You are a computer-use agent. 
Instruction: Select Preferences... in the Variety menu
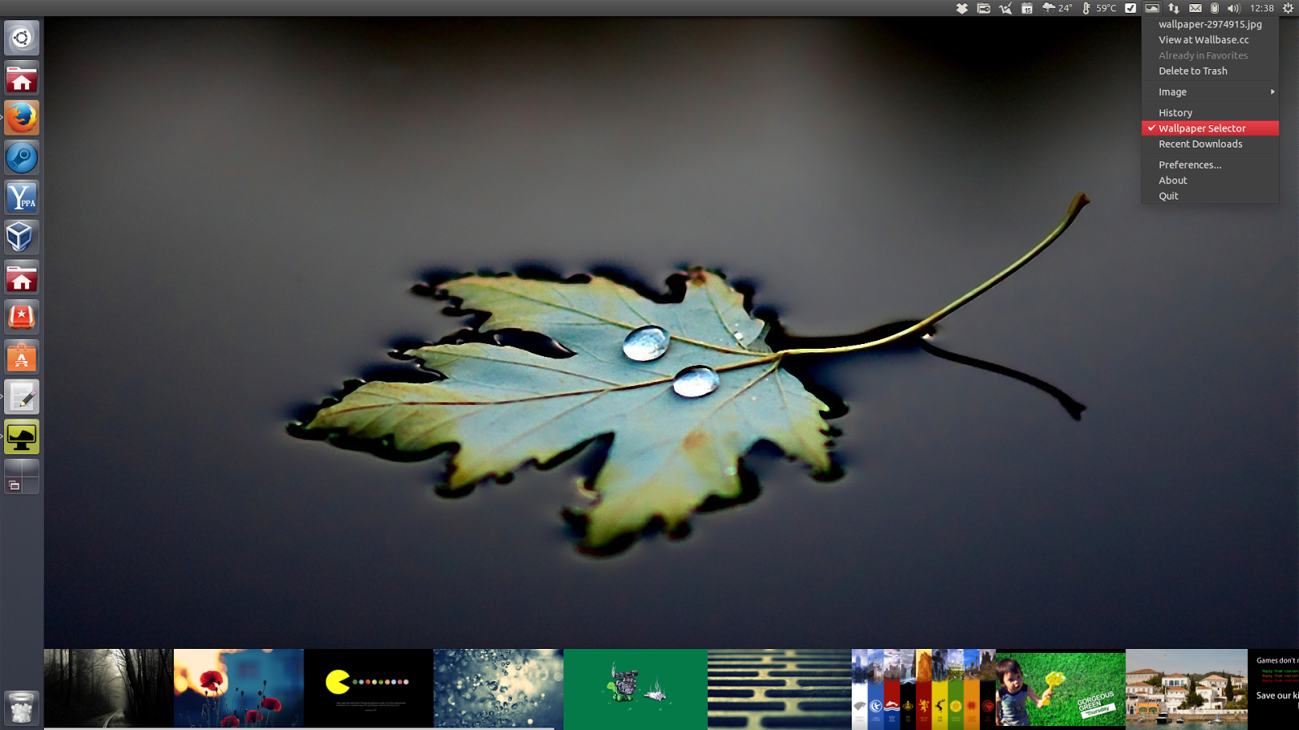point(1189,164)
